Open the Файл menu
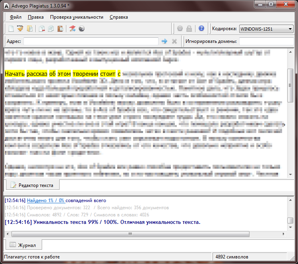 (x=15, y=17)
